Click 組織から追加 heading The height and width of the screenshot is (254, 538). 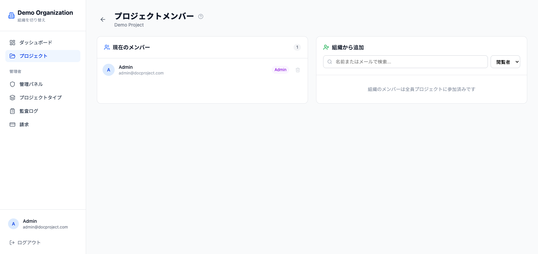point(348,48)
